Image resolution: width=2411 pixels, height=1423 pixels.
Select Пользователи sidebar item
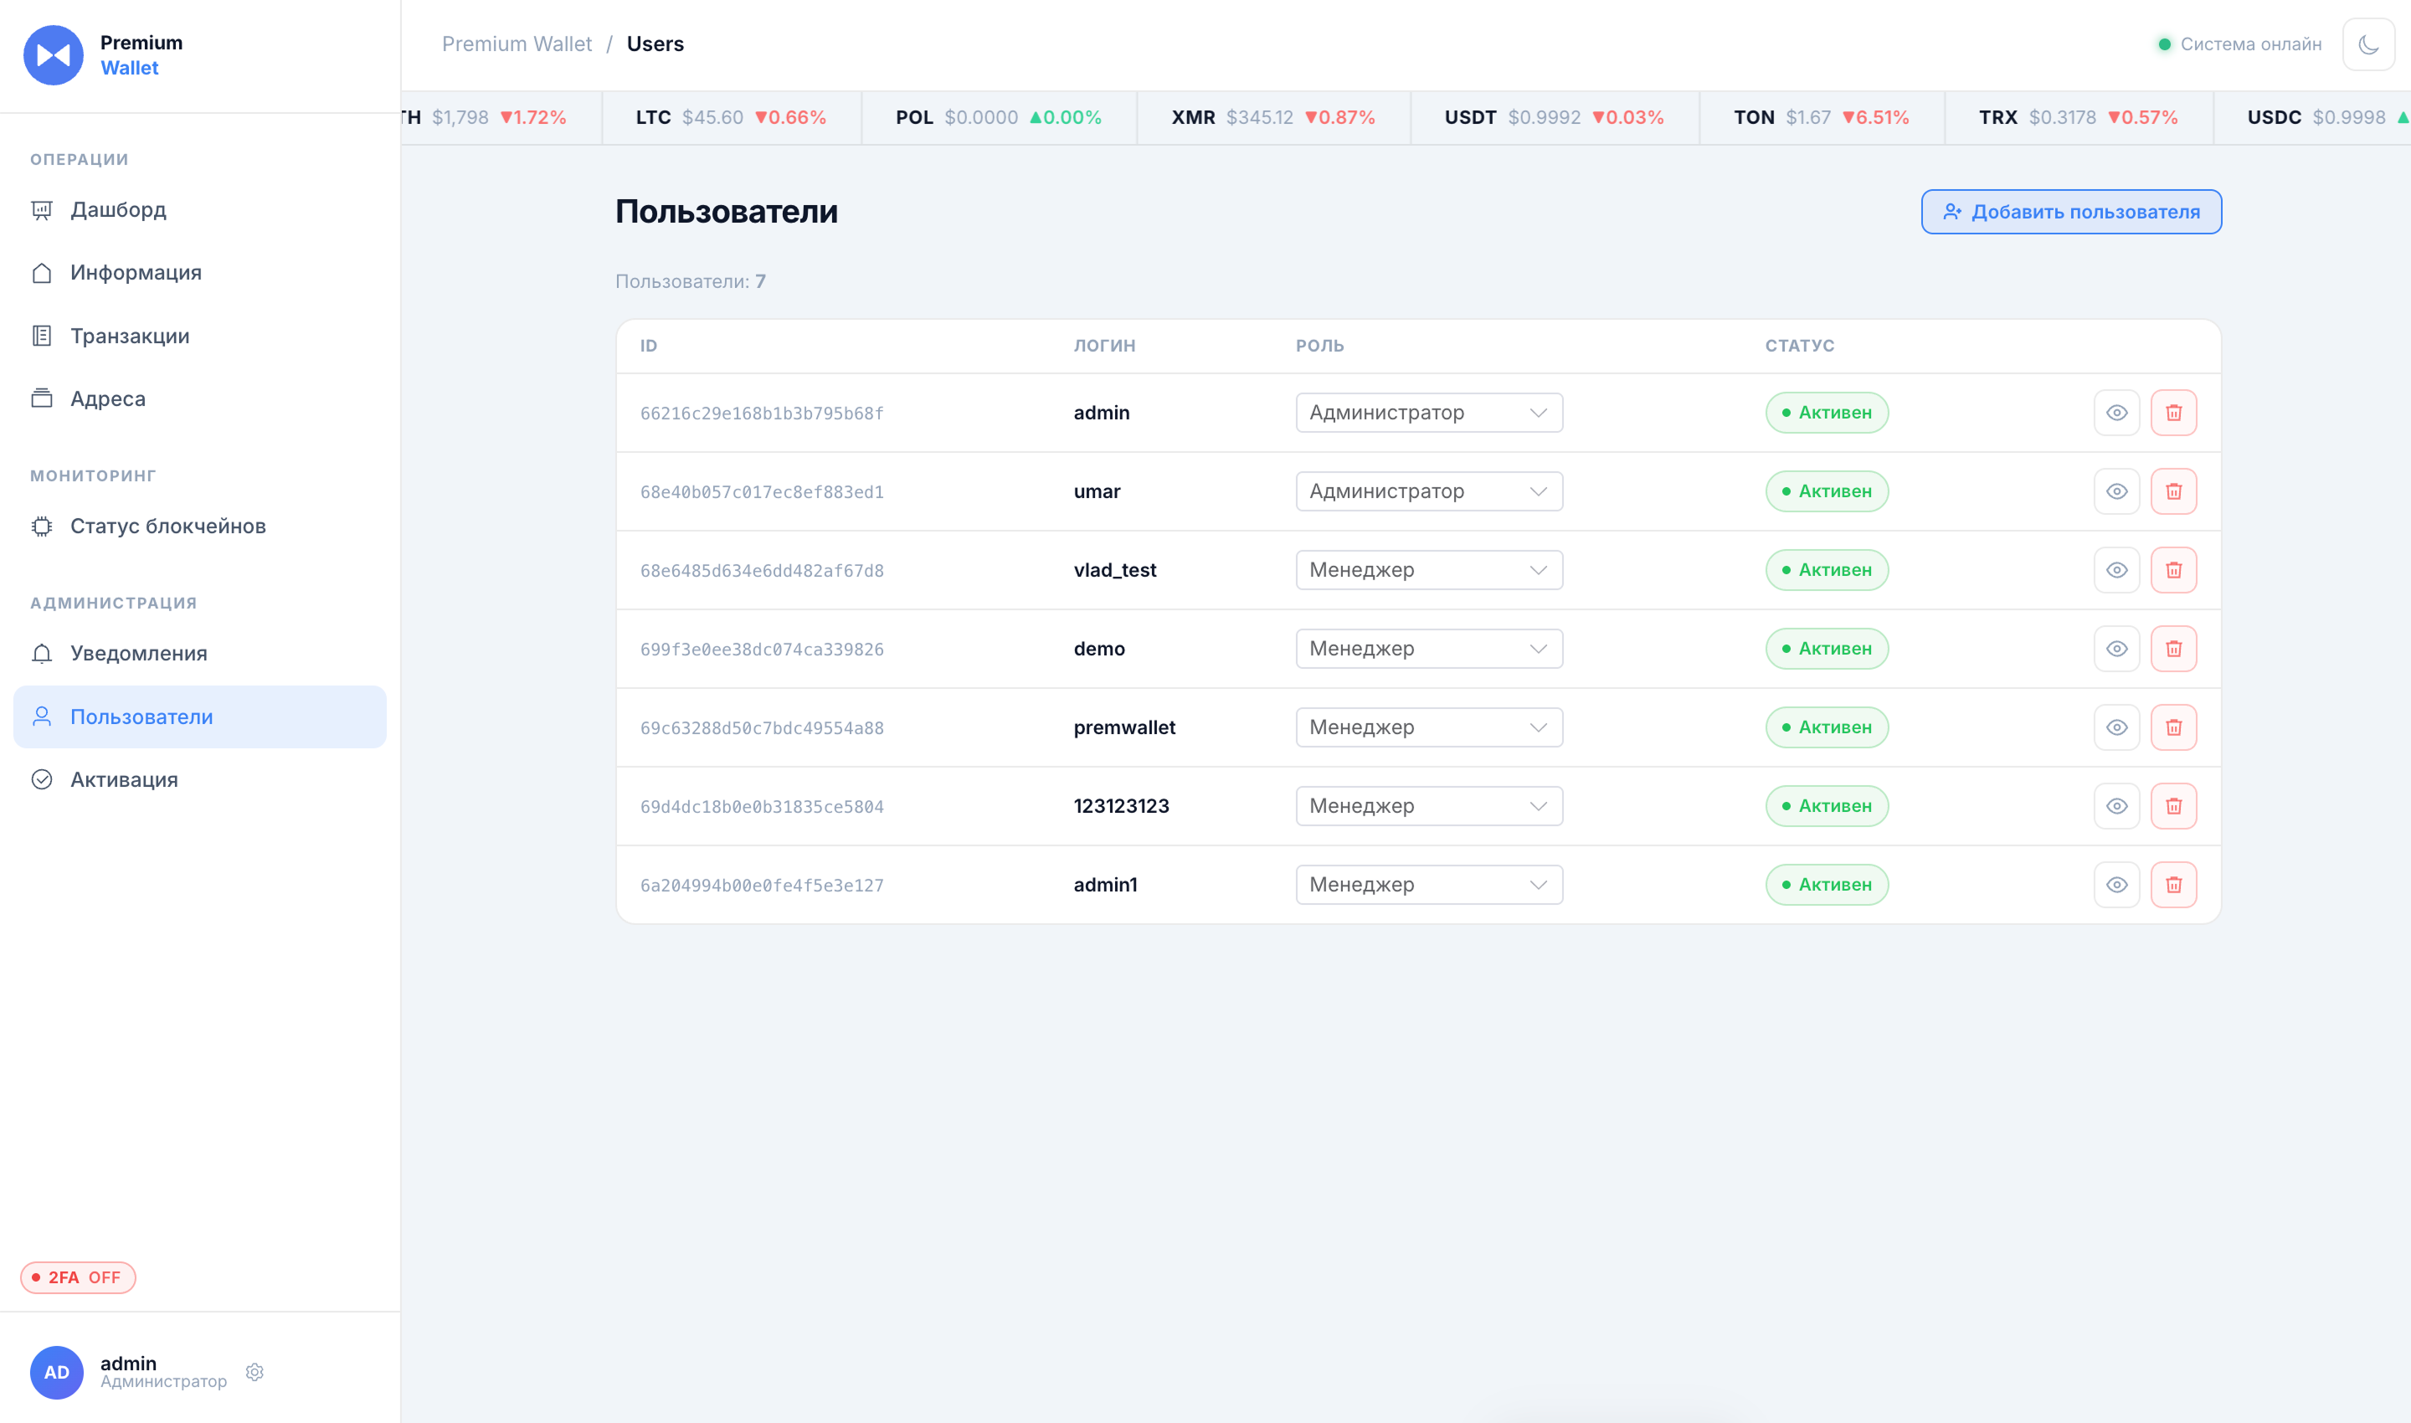pyautogui.click(x=199, y=717)
